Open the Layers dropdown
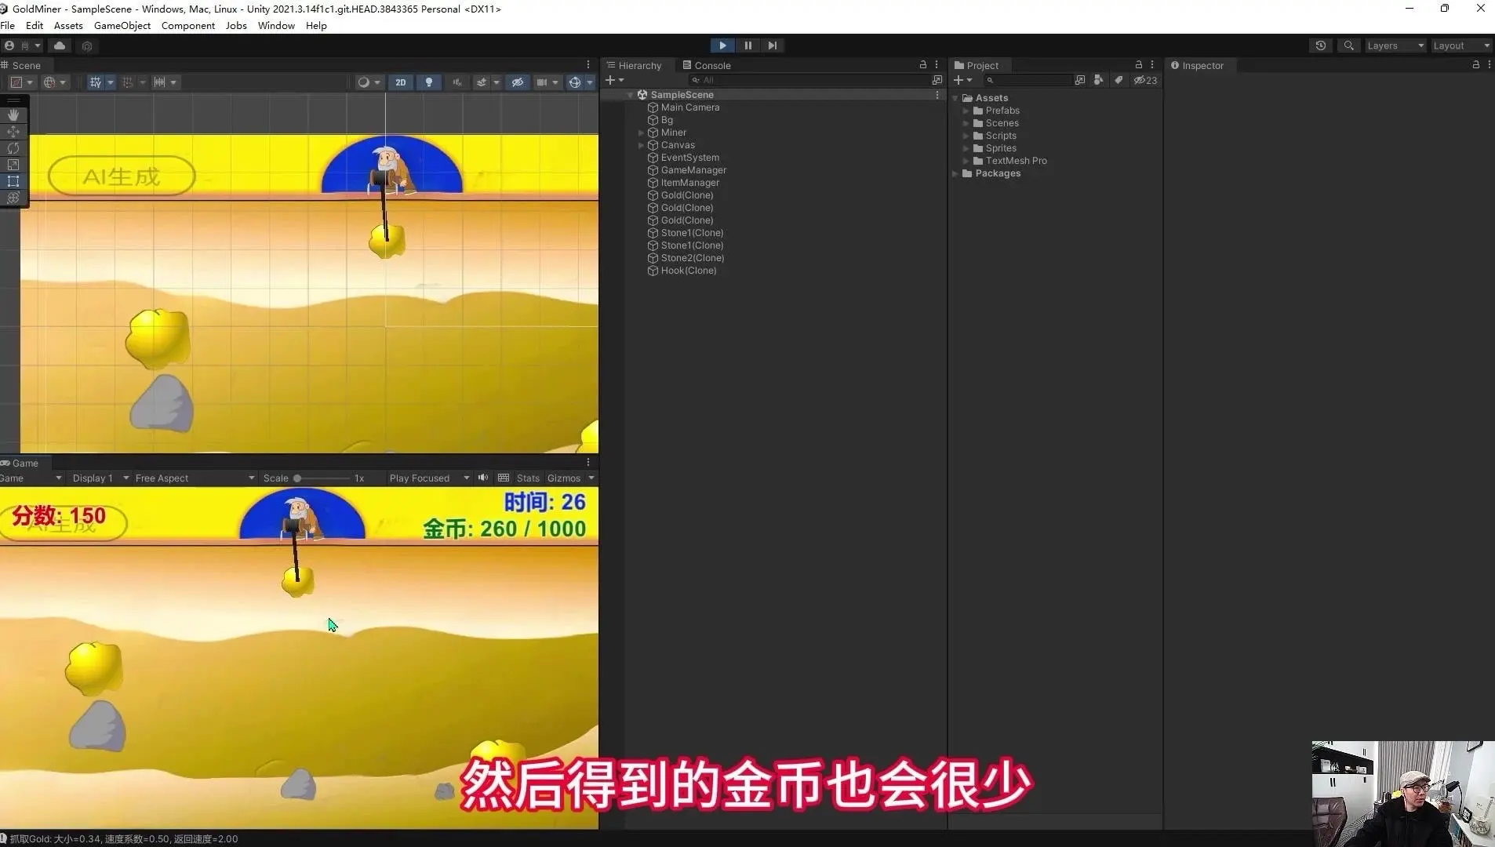The image size is (1495, 847). [1395, 45]
